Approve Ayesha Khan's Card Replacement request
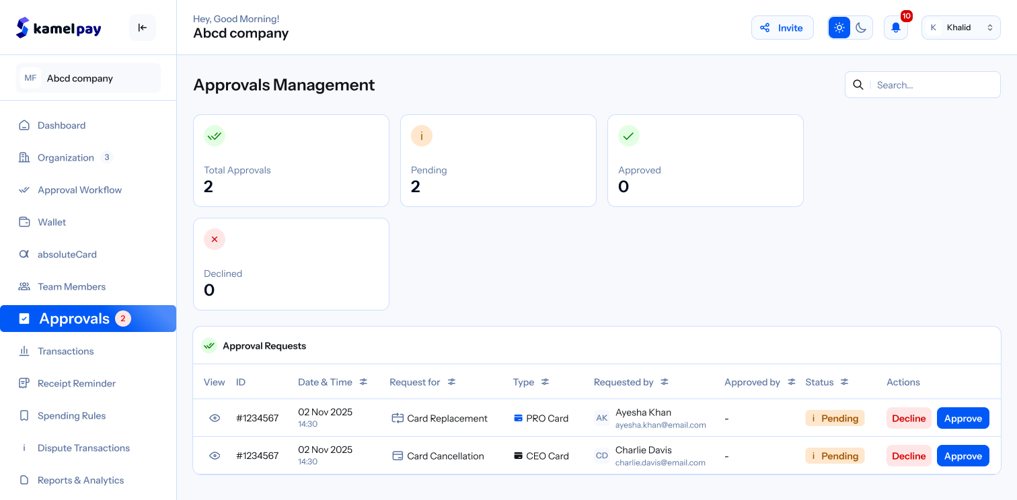 [963, 418]
